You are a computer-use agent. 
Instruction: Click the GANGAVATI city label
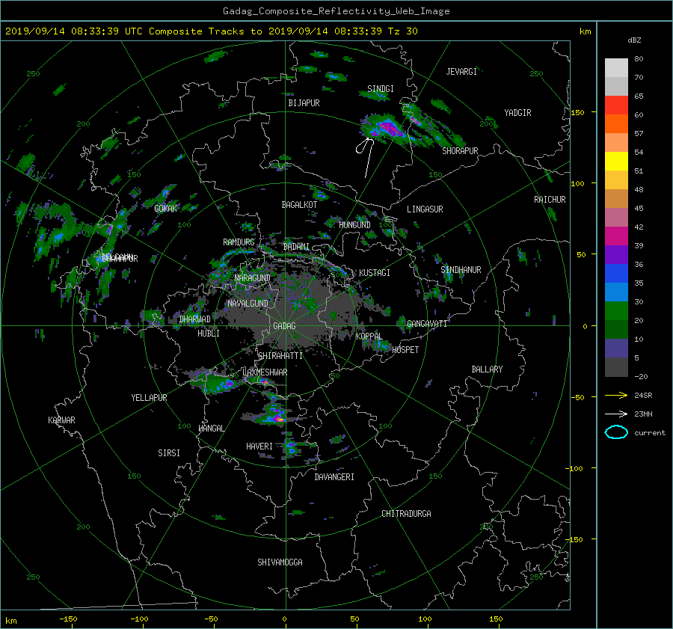pyautogui.click(x=427, y=323)
